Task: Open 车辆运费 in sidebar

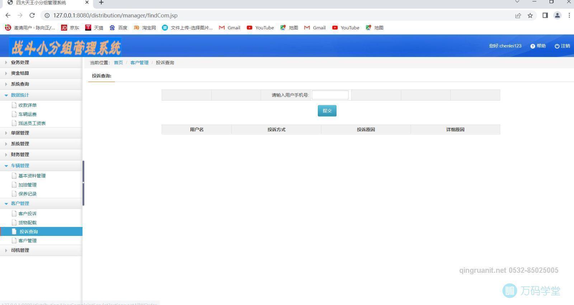Action: click(x=27, y=114)
